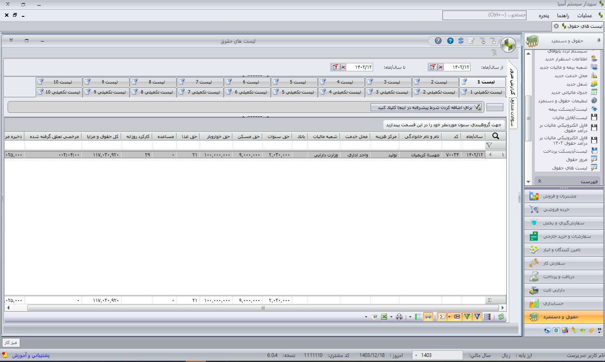Open the 'لیست تکمیلی 10' tab

pyautogui.click(x=59, y=92)
